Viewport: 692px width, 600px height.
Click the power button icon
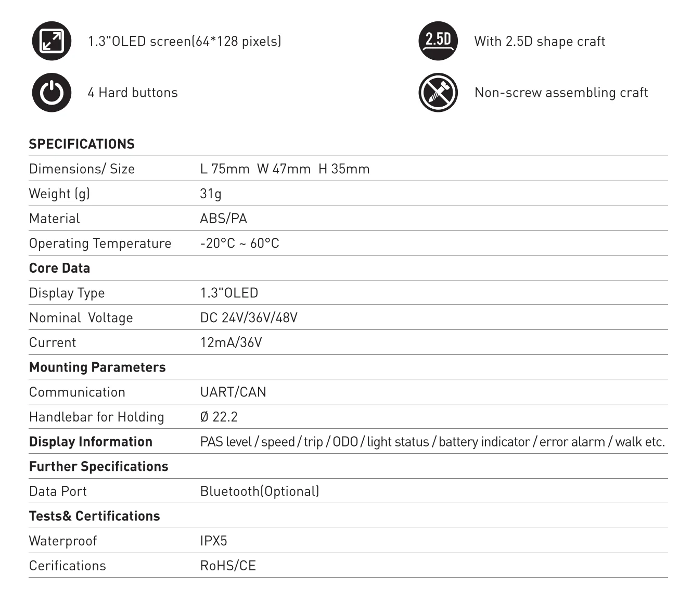point(52,93)
